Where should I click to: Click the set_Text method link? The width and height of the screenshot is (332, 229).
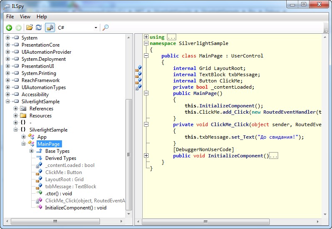pos(243,137)
